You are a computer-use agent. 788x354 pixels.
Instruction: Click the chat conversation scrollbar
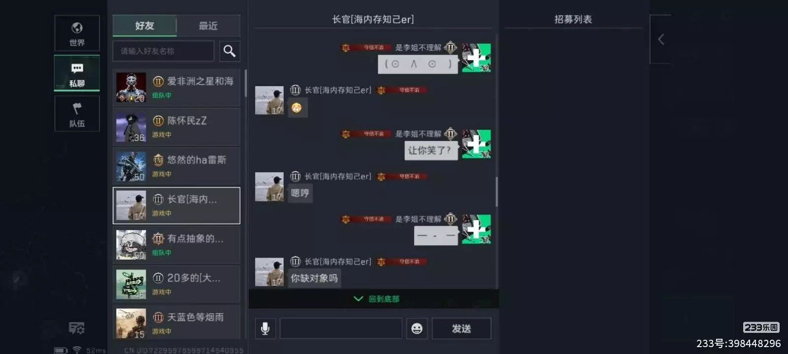[x=496, y=192]
